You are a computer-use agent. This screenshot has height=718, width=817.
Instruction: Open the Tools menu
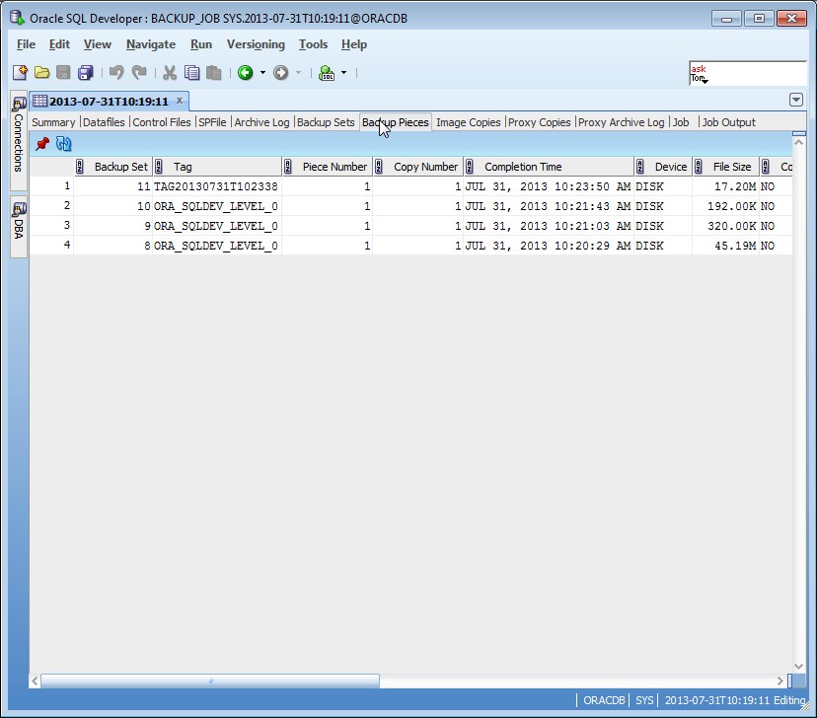(x=313, y=44)
